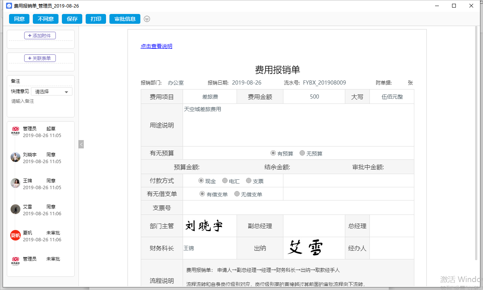Image resolution: width=483 pixels, height=290 pixels.
Task: Expand extra toolbar actions via circled chevron
Action: (x=147, y=19)
